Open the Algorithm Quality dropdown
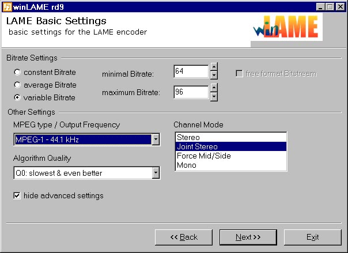 [x=156, y=173]
